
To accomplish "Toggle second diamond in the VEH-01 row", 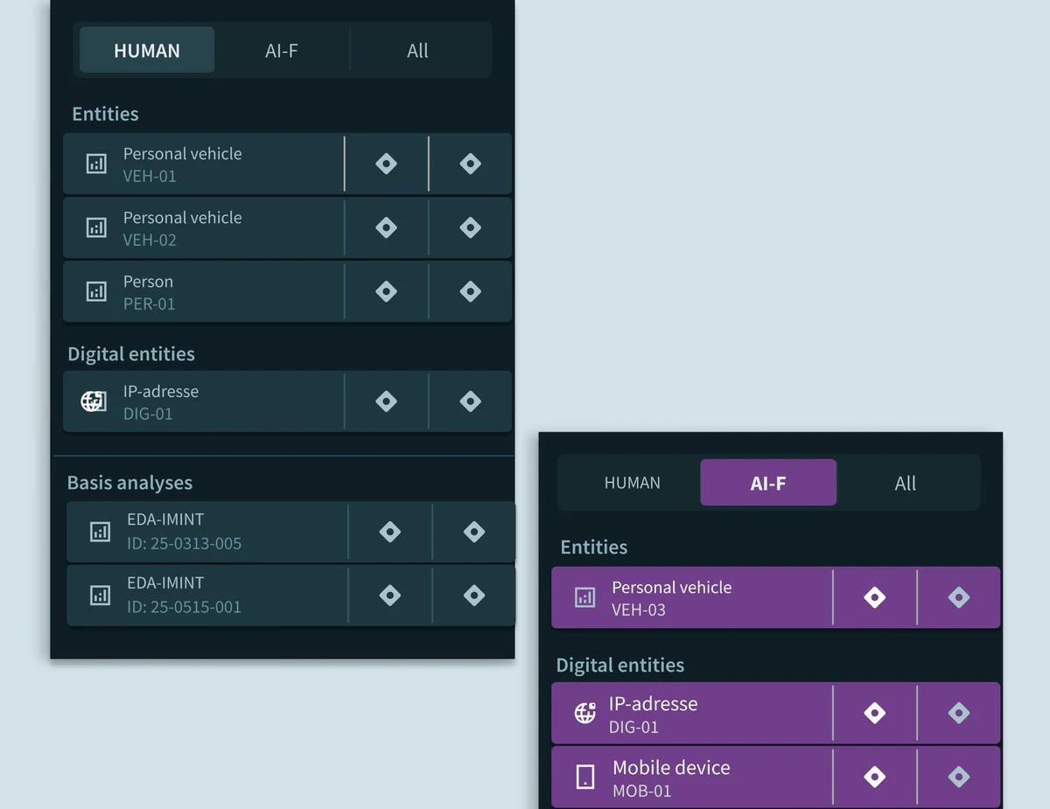I will click(x=471, y=164).
